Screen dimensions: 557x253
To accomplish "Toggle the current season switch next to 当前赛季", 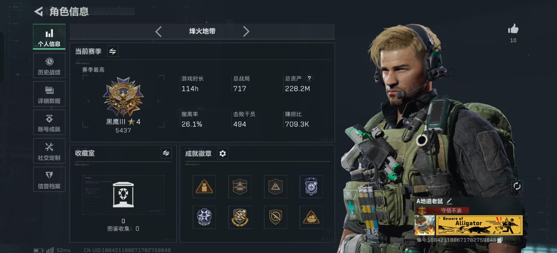I will coord(113,51).
